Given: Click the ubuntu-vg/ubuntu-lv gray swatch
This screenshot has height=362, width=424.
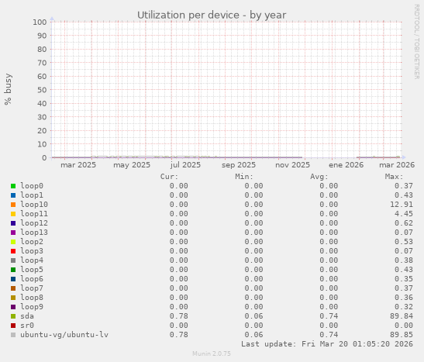Looking at the screenshot, I should pos(13,335).
